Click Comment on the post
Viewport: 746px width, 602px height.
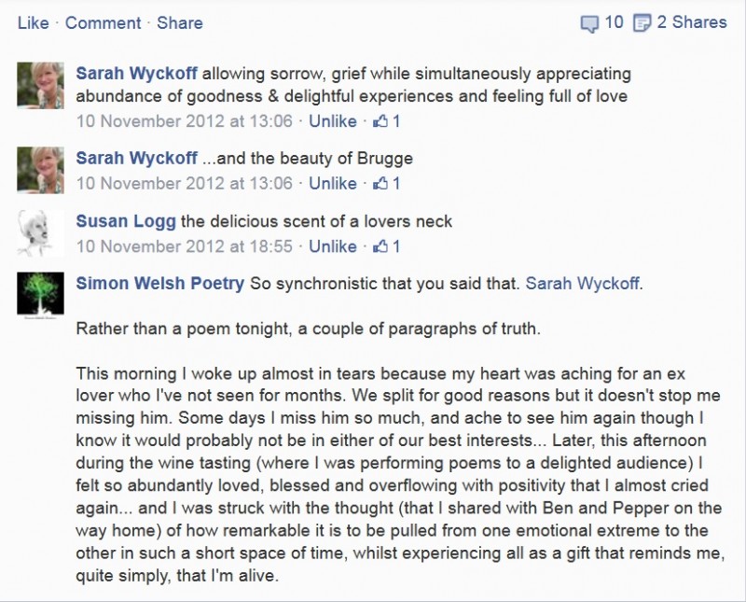pyautogui.click(x=103, y=22)
